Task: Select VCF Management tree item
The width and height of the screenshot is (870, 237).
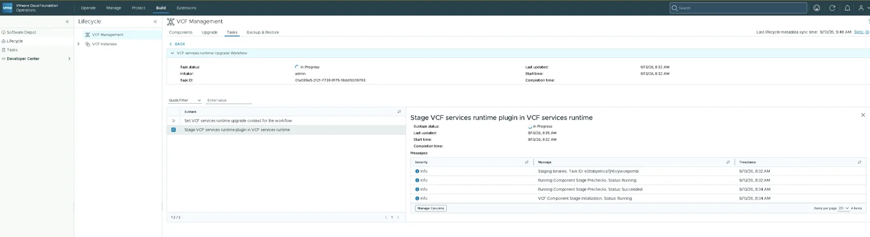Action: point(108,35)
